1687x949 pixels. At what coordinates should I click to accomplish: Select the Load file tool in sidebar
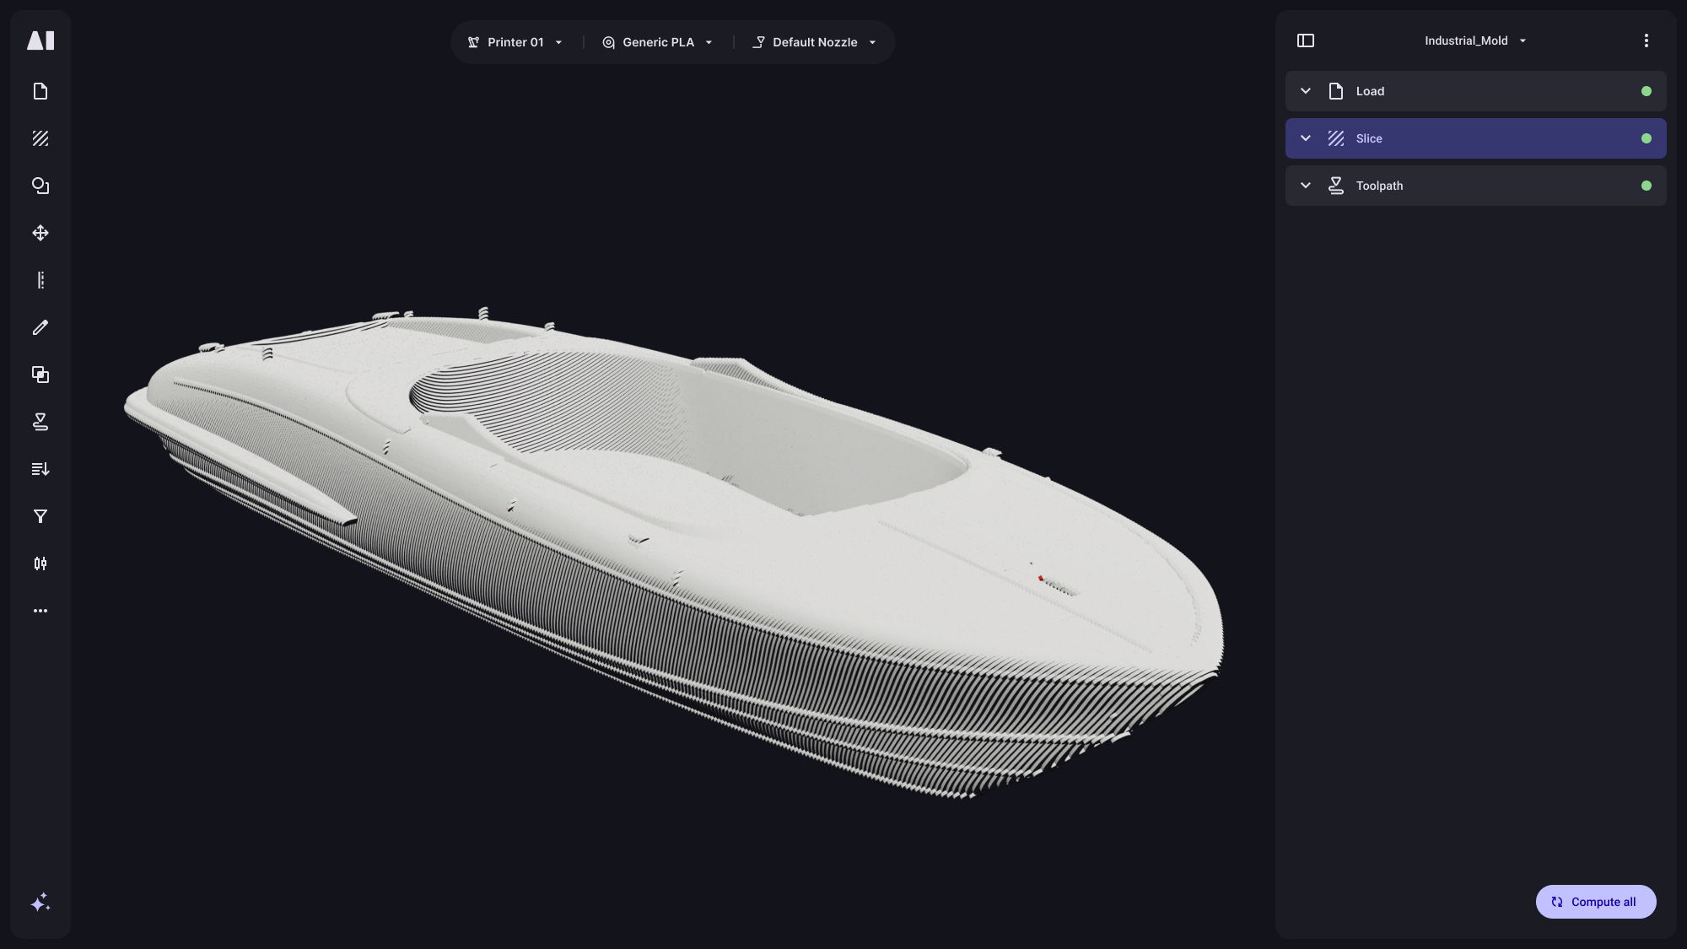tap(40, 91)
